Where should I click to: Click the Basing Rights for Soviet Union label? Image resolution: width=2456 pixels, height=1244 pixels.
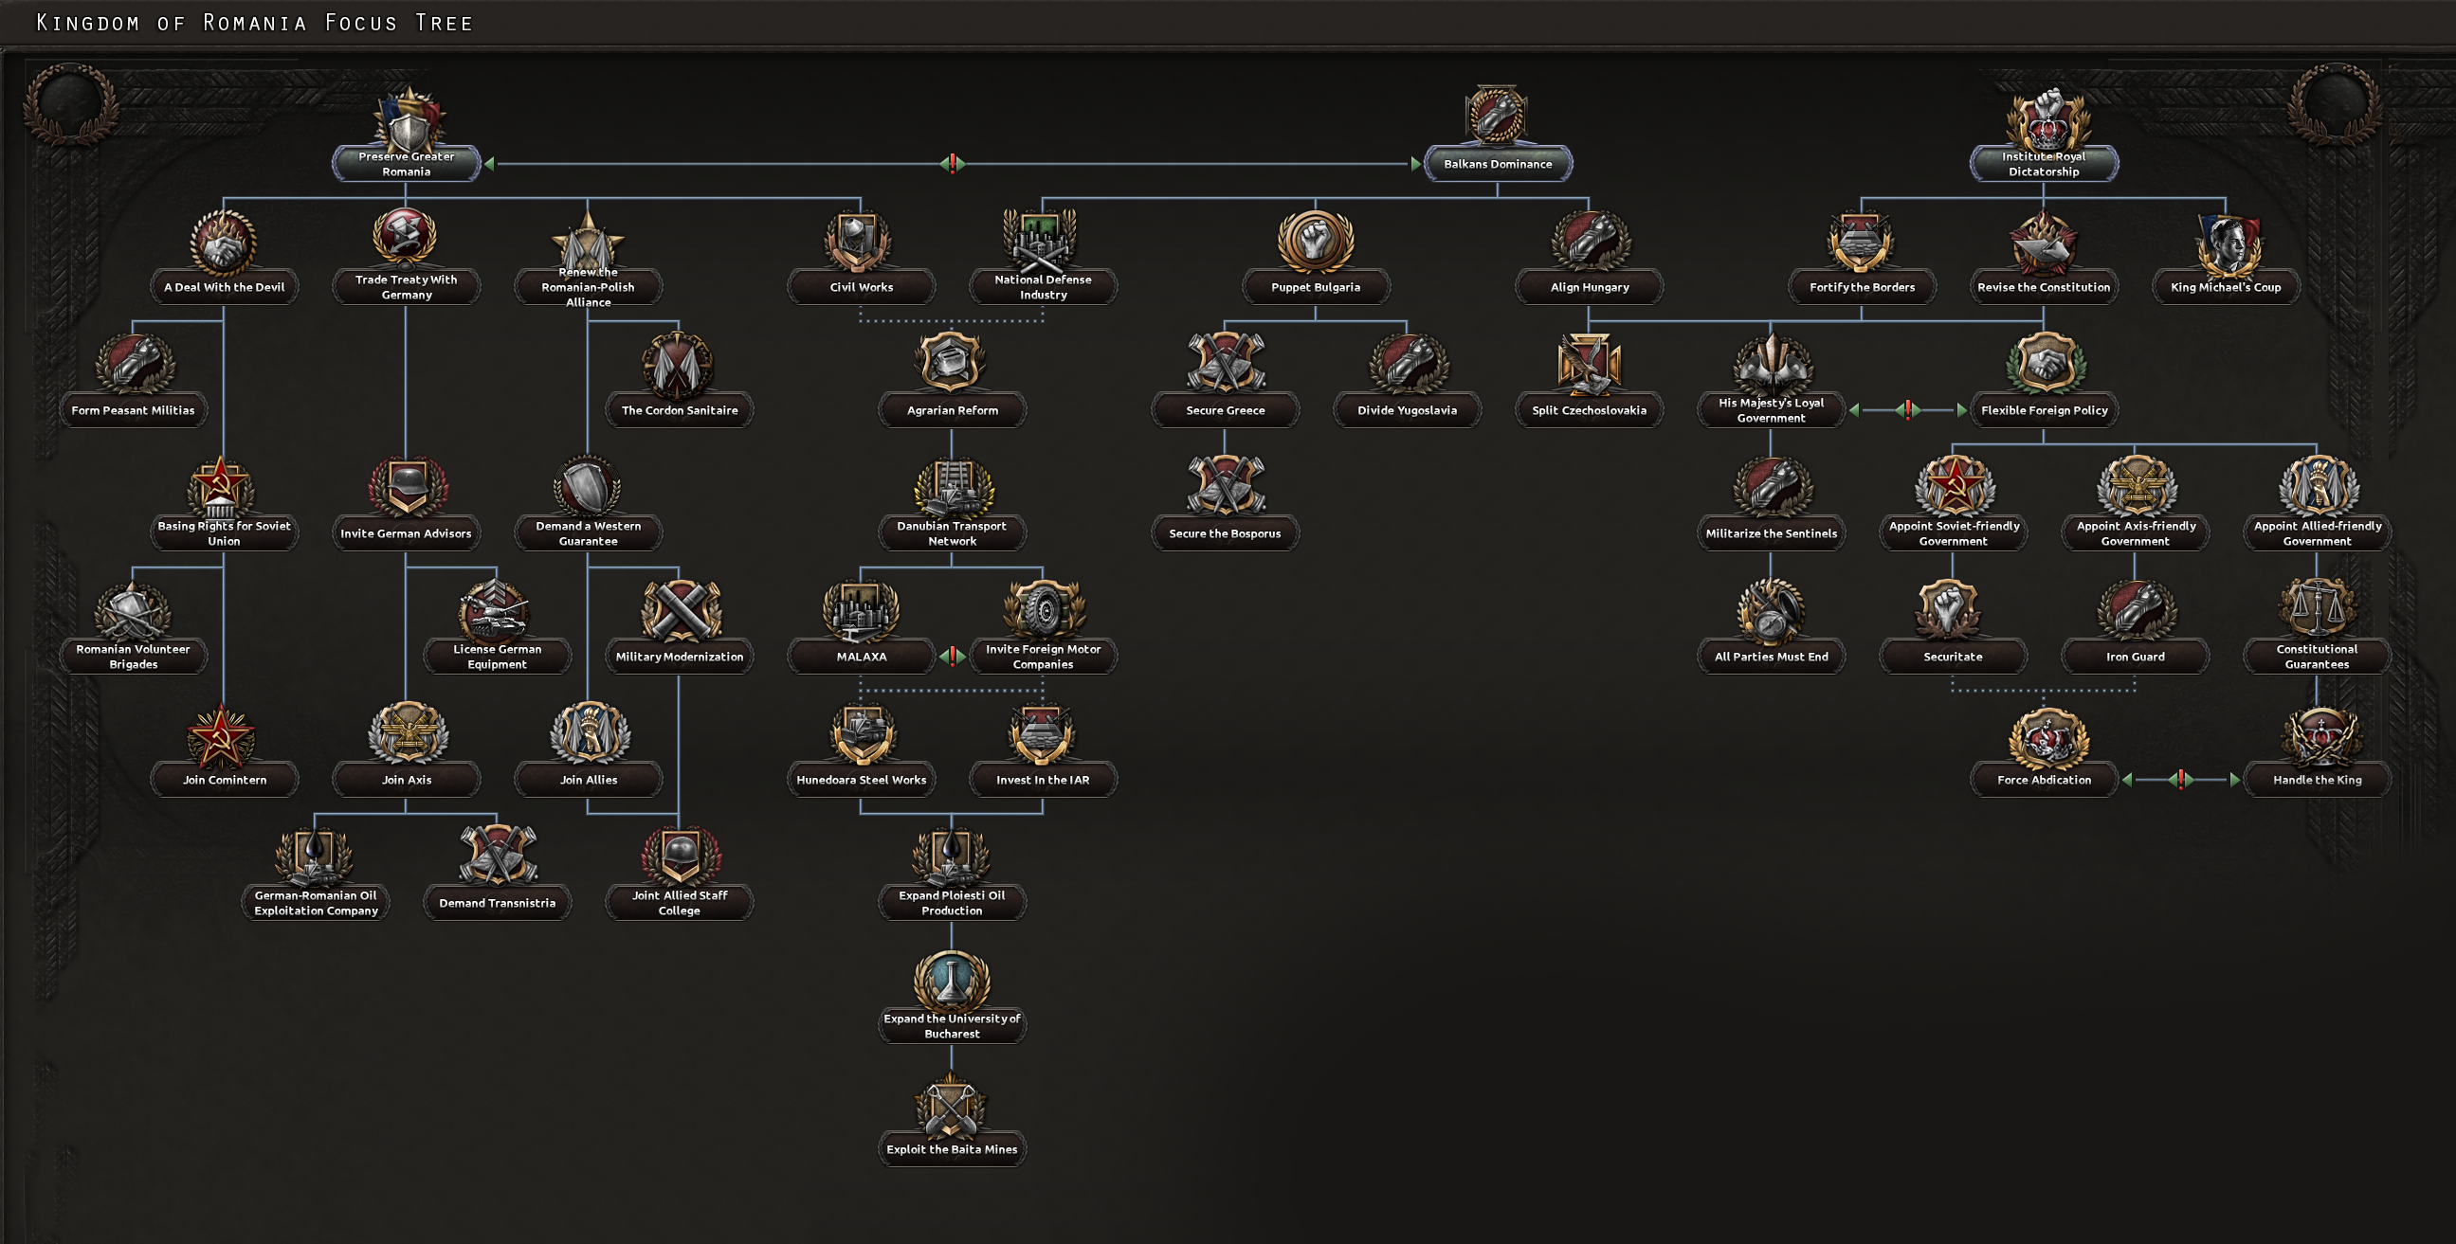pos(224,532)
